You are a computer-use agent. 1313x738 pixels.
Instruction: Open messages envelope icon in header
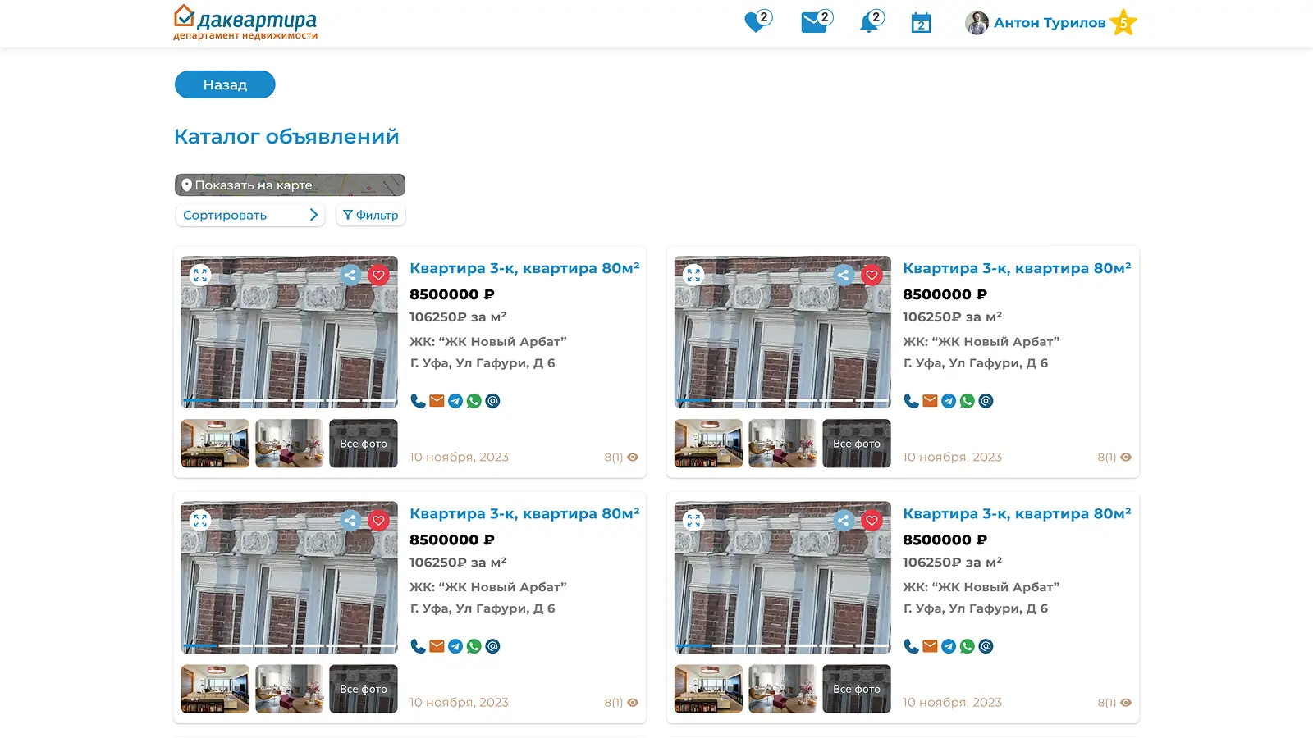click(x=814, y=22)
